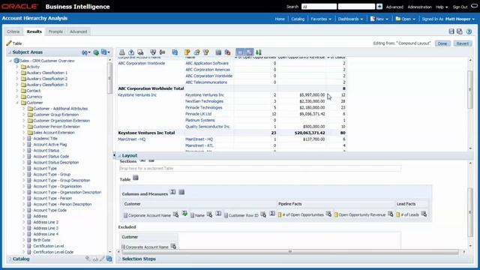
Task: Click the Sign Out link
Action: [x=460, y=7]
